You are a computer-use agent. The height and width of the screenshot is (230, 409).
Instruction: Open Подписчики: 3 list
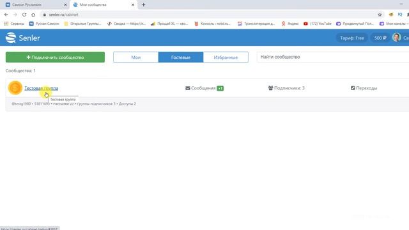tap(286, 88)
